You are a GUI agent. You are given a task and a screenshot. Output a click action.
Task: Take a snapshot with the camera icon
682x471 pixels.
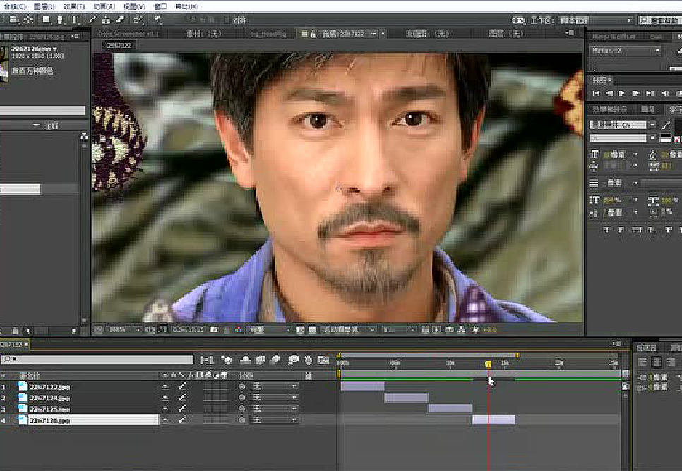214,330
